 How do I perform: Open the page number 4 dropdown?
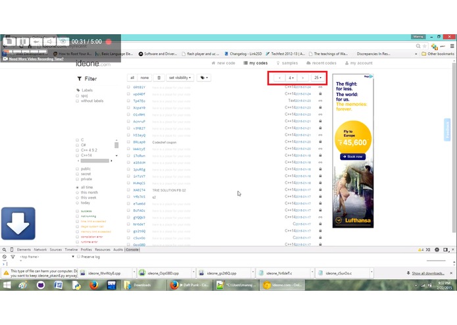coord(291,78)
